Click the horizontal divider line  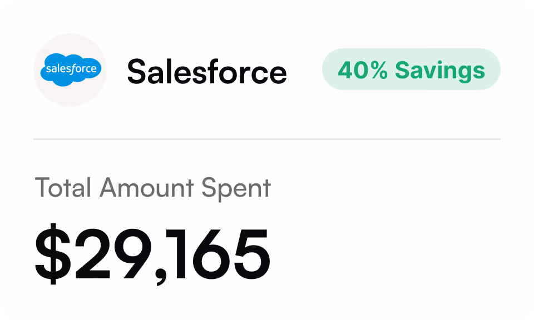[267, 139]
